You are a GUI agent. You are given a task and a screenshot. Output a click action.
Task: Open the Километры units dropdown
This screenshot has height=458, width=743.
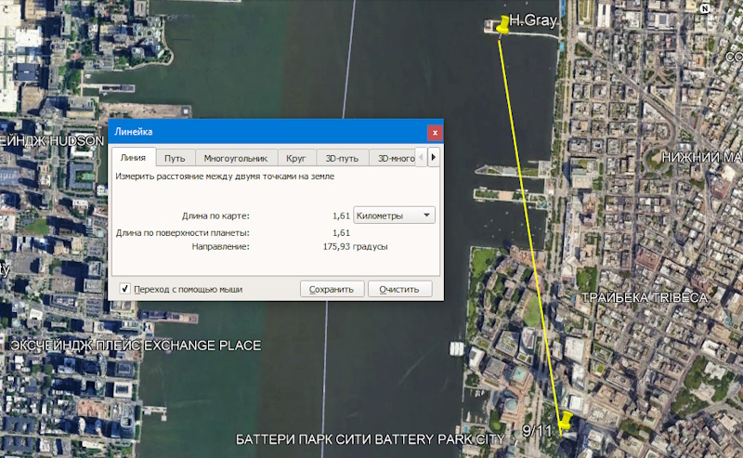pyautogui.click(x=394, y=216)
